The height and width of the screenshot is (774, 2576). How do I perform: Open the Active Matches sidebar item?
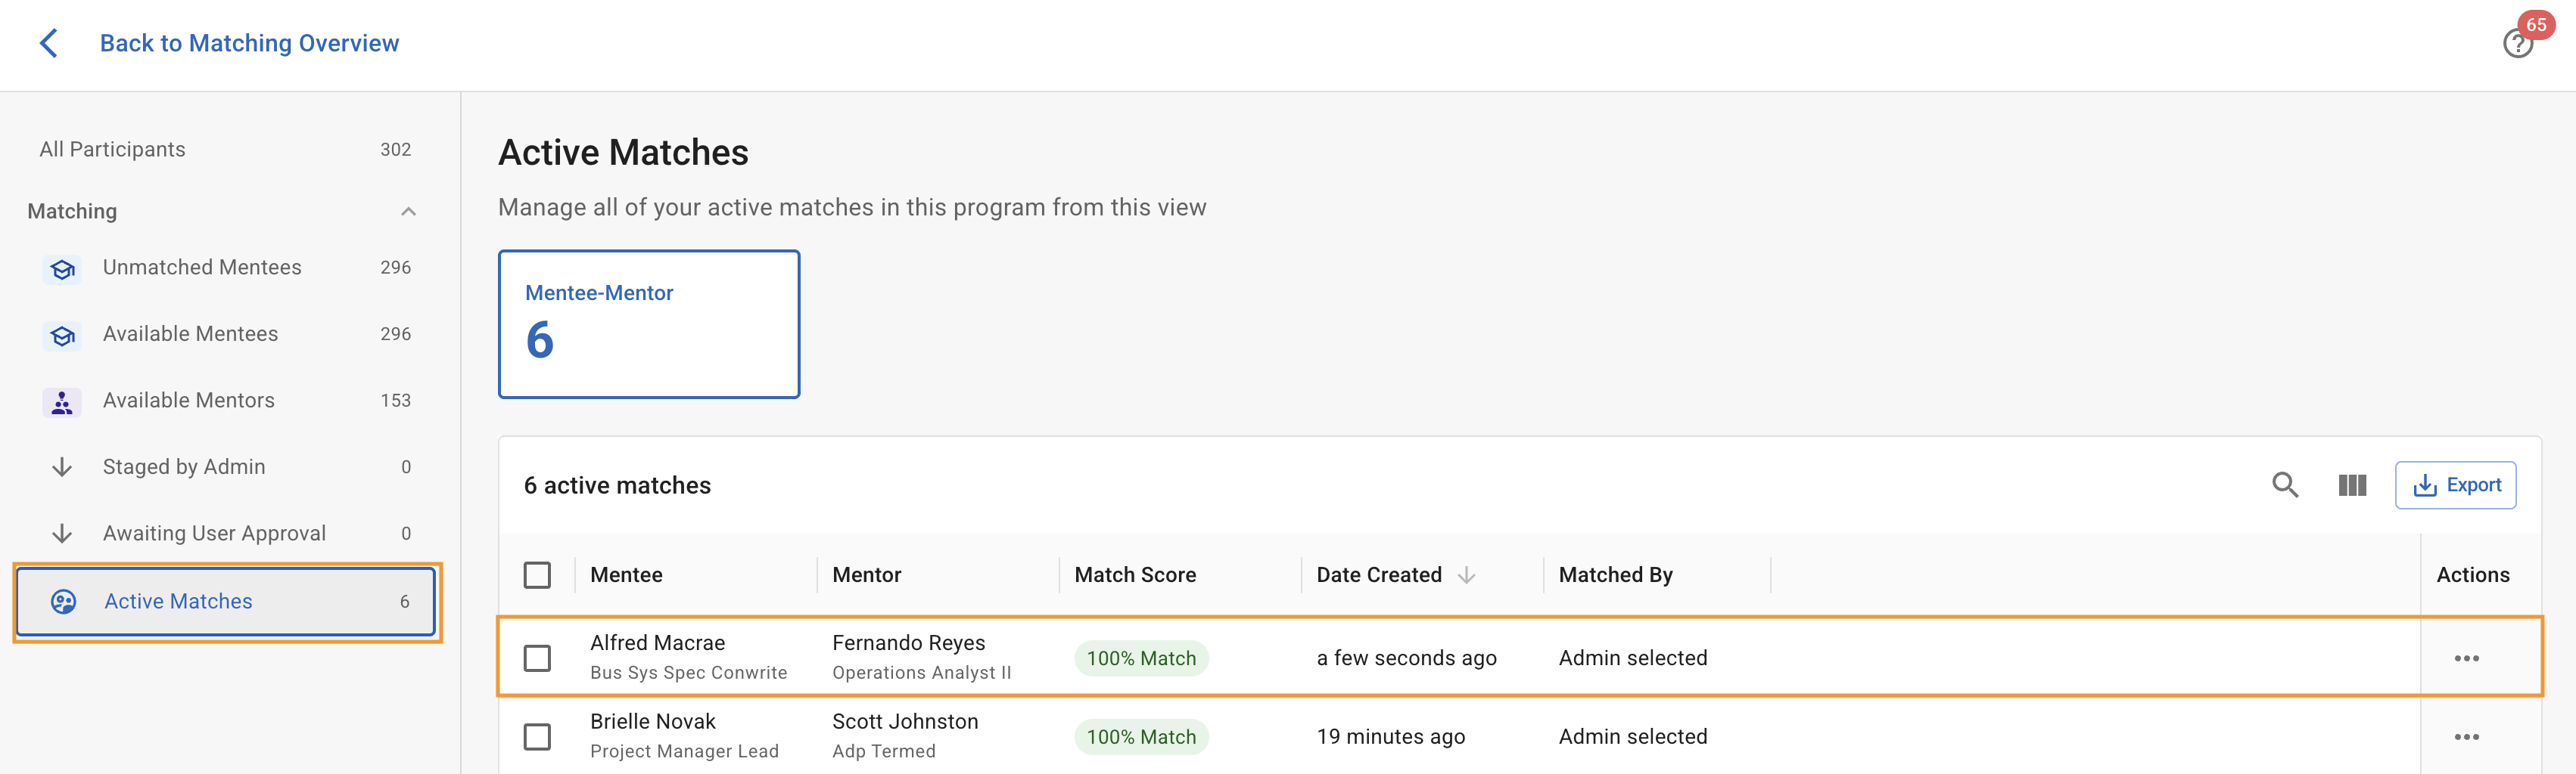(178, 601)
